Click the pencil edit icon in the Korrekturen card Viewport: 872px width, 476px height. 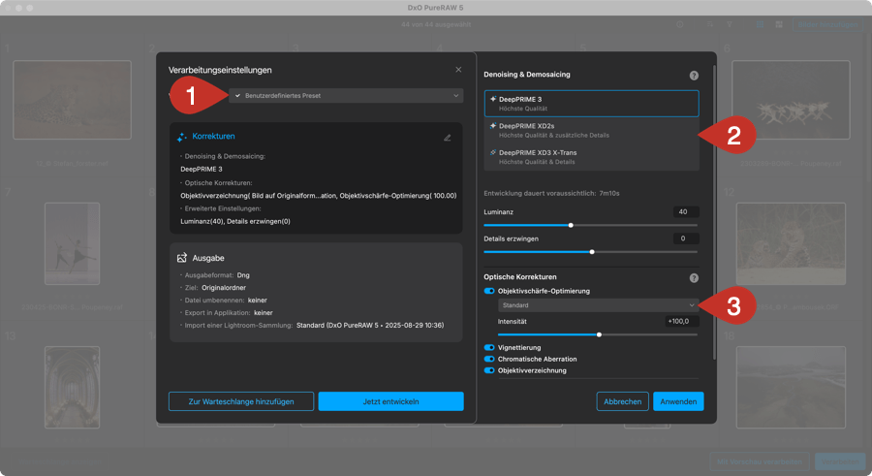point(447,138)
